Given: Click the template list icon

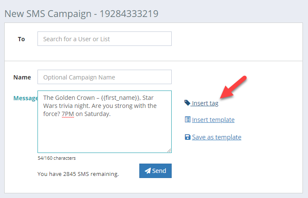Looking at the screenshot, I should tap(187, 119).
